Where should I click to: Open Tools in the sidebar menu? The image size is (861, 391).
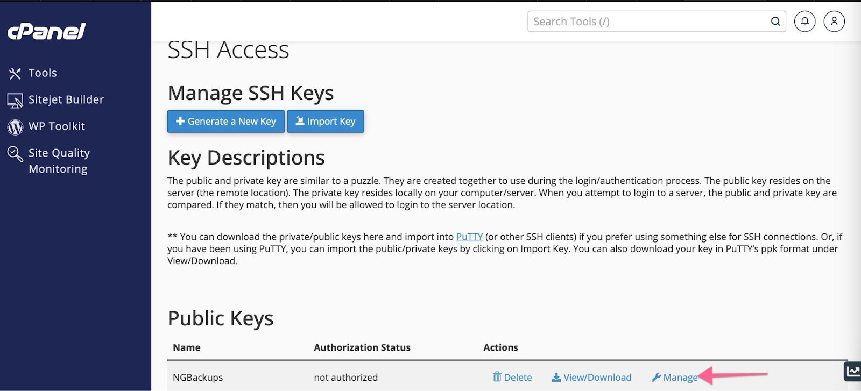point(43,73)
